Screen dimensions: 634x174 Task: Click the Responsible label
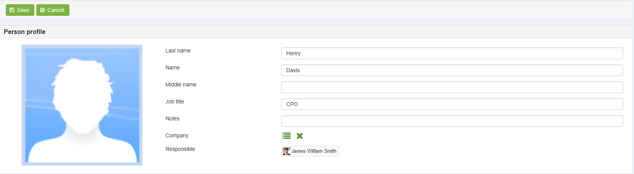[x=180, y=149]
